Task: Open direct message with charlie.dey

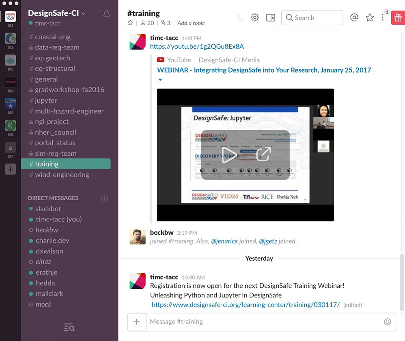Action: (x=52, y=240)
